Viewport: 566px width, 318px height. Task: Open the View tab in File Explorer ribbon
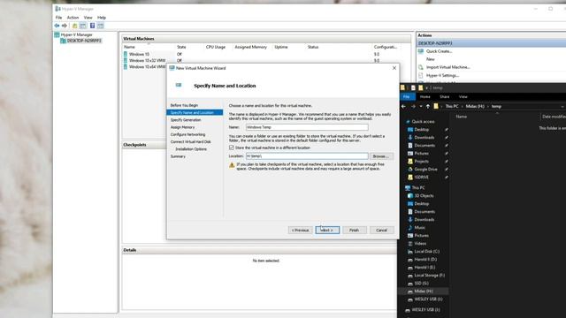pyautogui.click(x=463, y=96)
